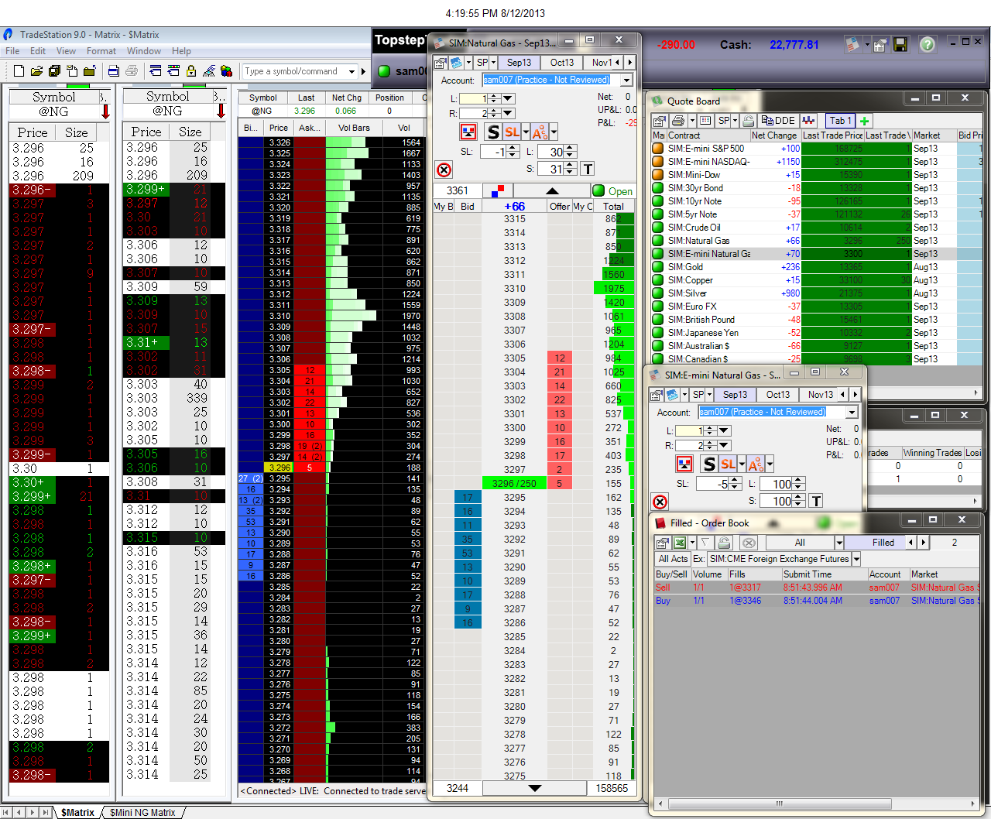991x819 pixels.
Task: Click the save floppy disk icon in Topstep bar
Action: (900, 45)
